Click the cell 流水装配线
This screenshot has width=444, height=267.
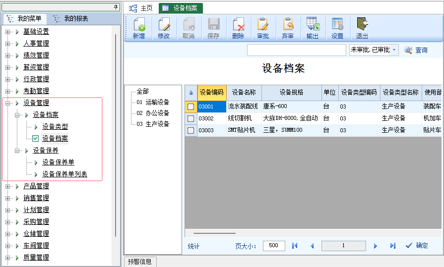tap(243, 107)
